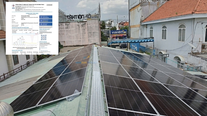Click the Facebook icon in contact info
This screenshot has height=116, width=207.
40,49
